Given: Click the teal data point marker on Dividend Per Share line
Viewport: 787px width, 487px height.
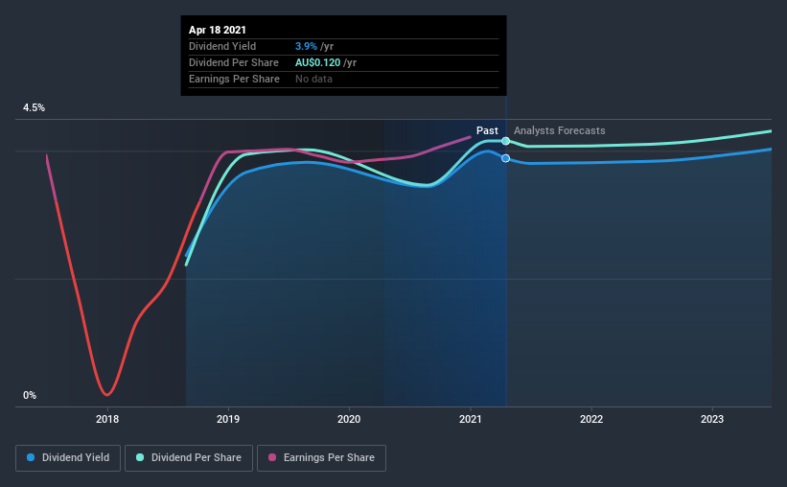Looking at the screenshot, I should 506,141.
